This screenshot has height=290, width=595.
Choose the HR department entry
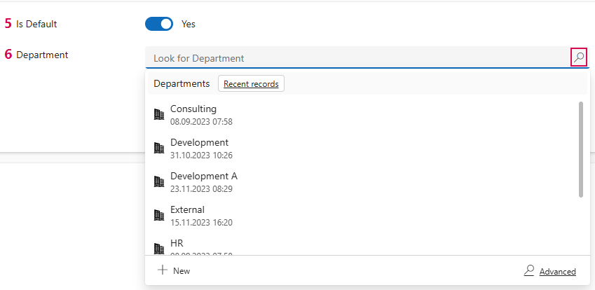coord(177,244)
